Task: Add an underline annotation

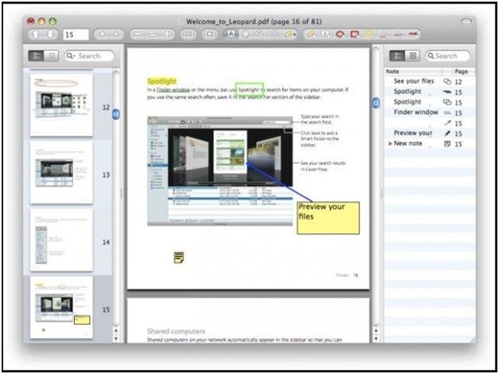Action: (x=383, y=34)
